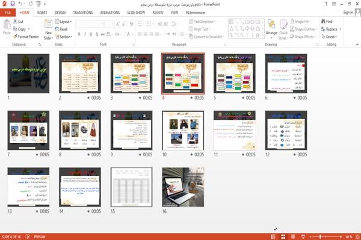The height and width of the screenshot is (240, 361).
Task: Open the Bullets list button
Action: pyautogui.click(x=140, y=24)
